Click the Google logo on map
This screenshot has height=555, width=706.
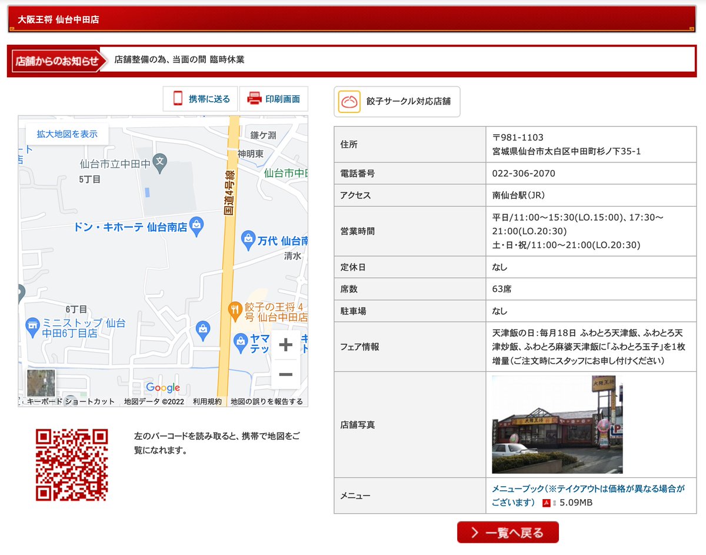pos(163,387)
